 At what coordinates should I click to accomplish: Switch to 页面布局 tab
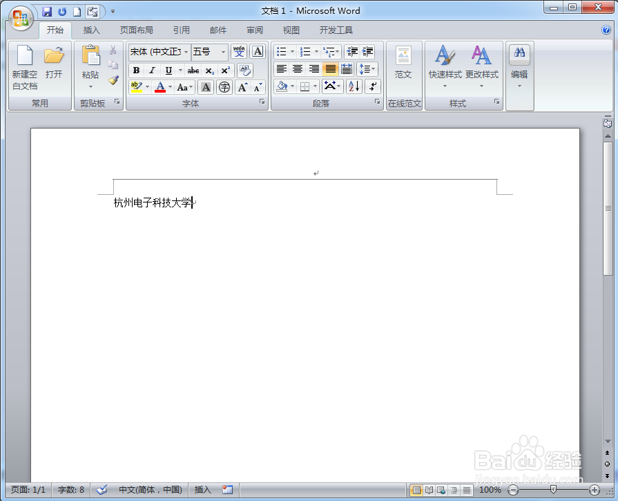pyautogui.click(x=136, y=30)
